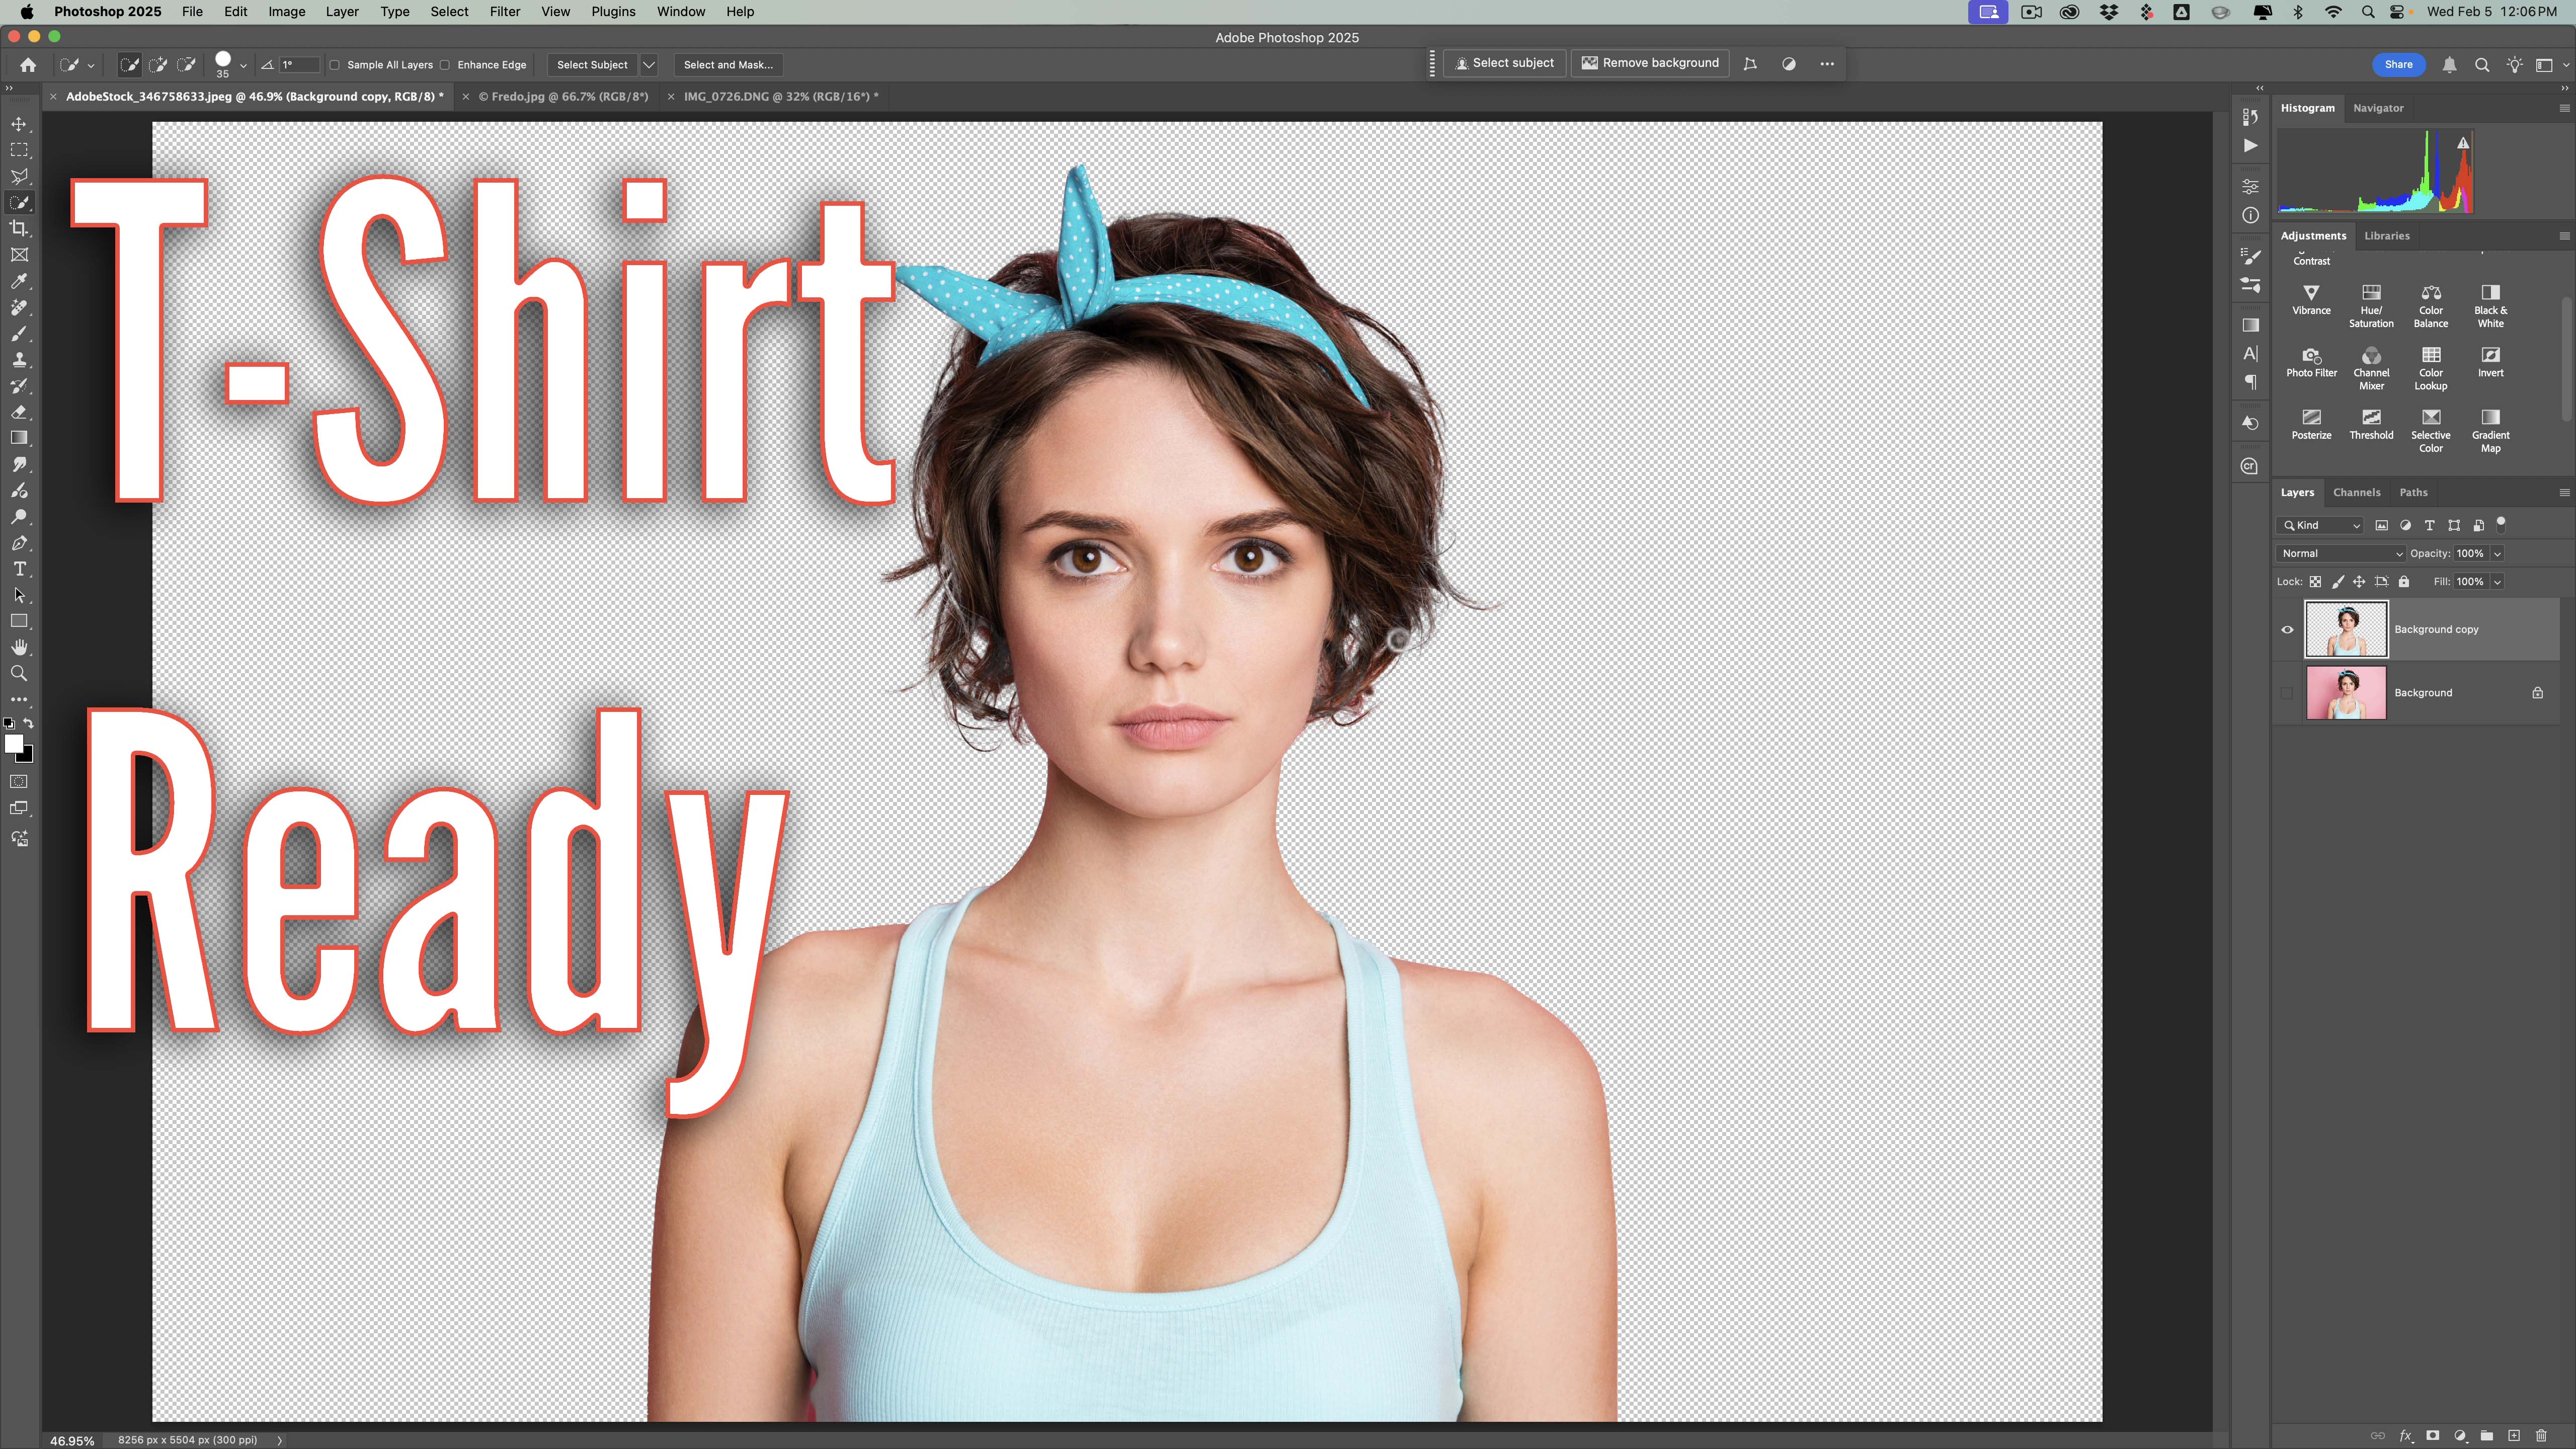Add Hue/Saturation adjustment

click(x=2371, y=303)
